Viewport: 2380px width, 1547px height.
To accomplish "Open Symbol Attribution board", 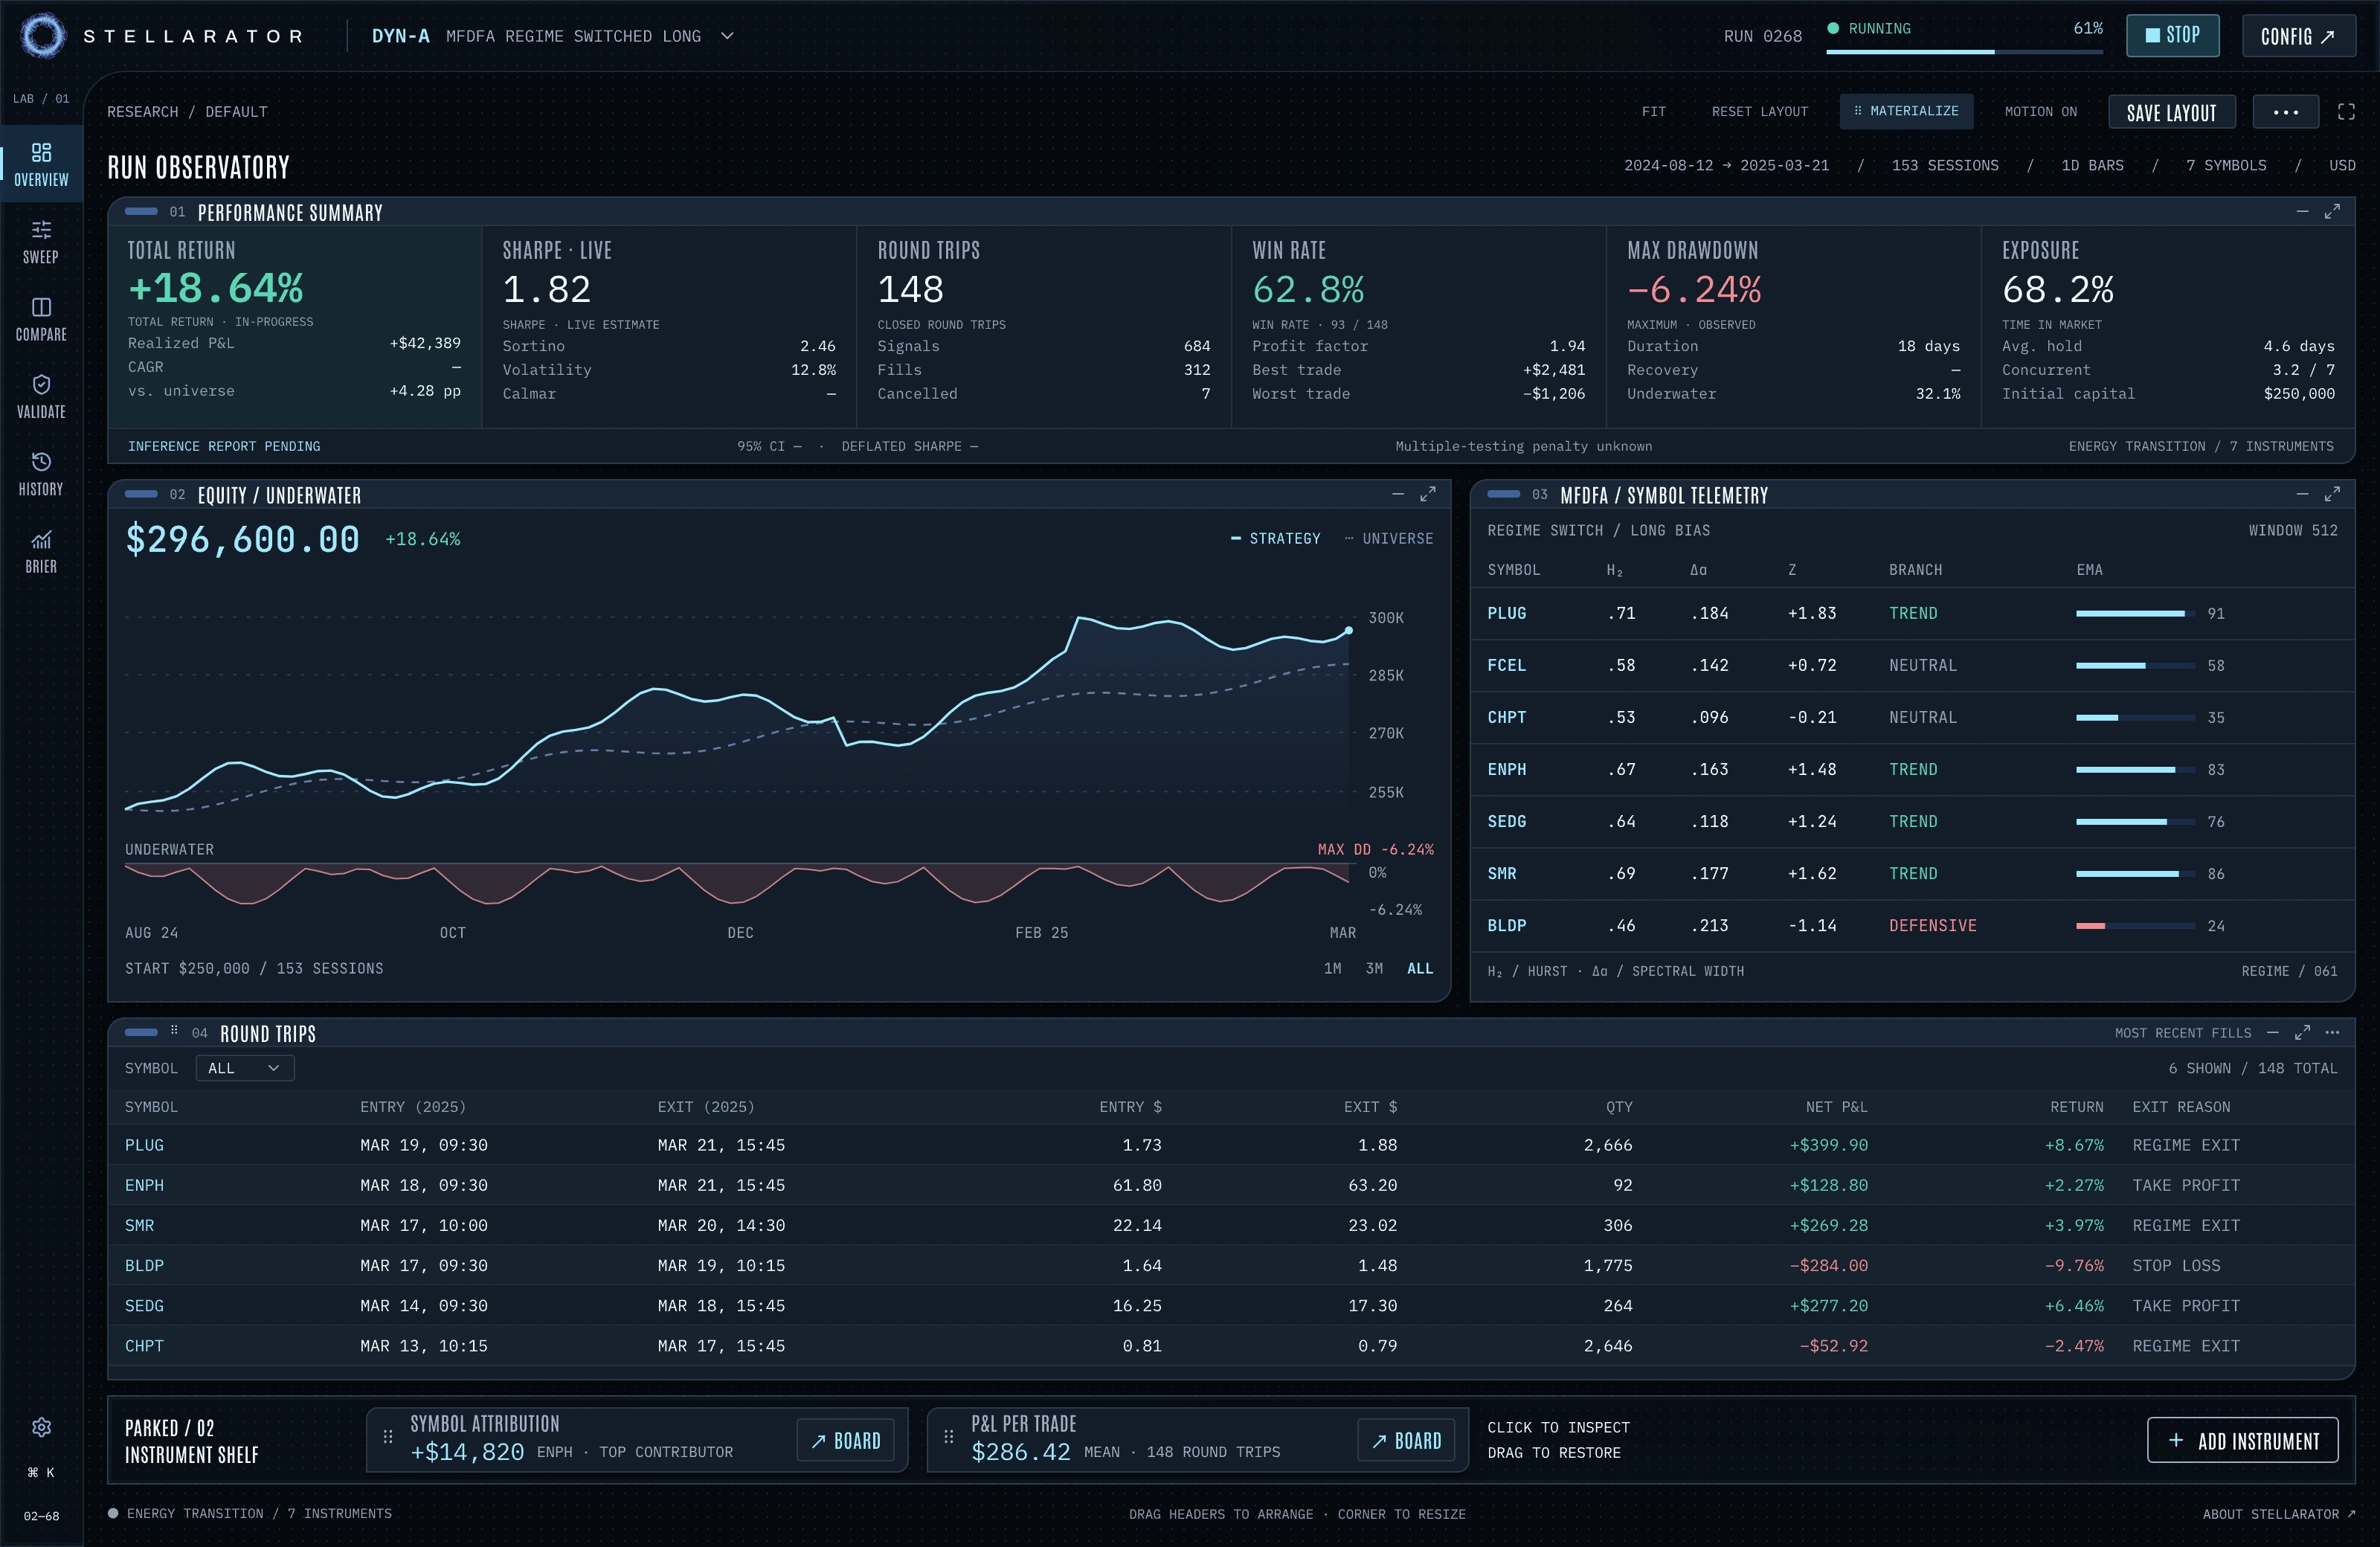I will pos(845,1440).
